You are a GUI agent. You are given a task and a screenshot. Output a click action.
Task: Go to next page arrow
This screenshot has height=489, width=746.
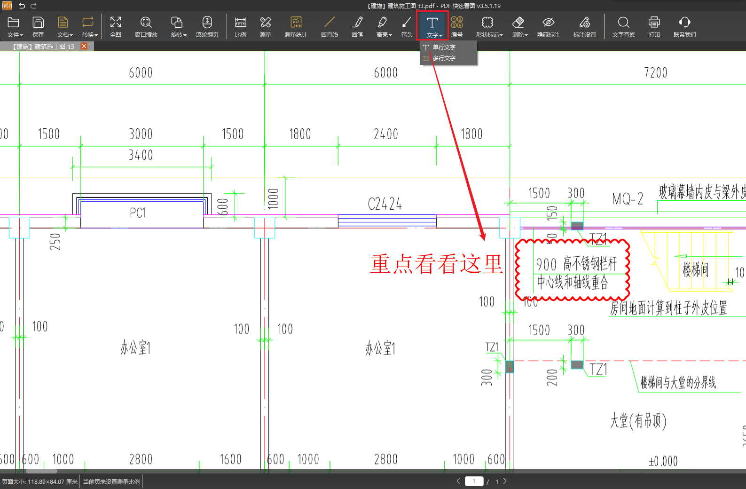(x=505, y=481)
